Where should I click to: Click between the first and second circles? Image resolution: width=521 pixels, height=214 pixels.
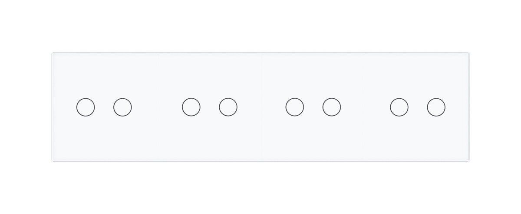(104, 107)
